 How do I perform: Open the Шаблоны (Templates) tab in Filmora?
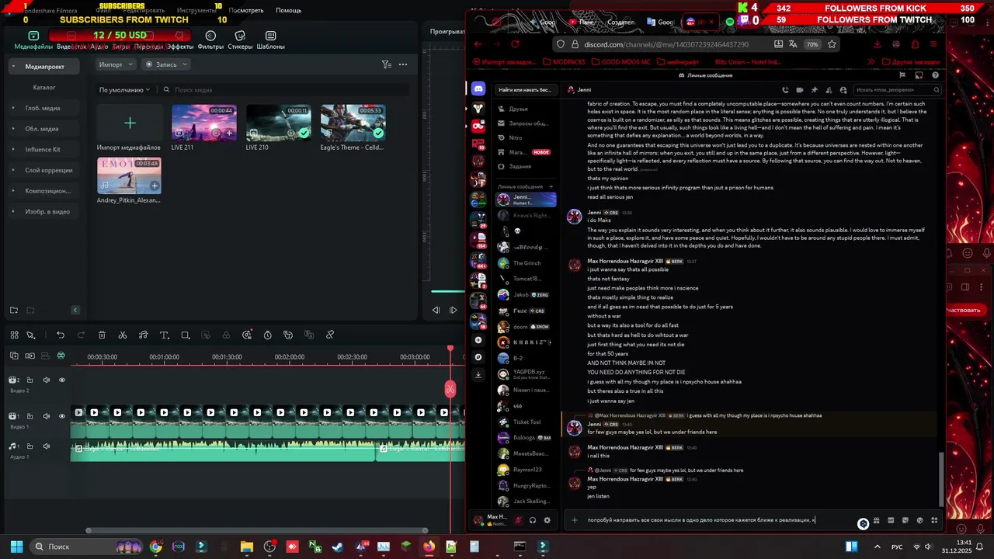[x=270, y=40]
